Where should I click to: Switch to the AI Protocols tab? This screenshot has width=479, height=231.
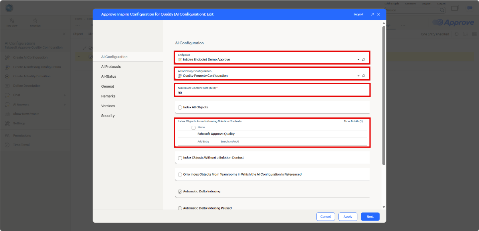(111, 67)
